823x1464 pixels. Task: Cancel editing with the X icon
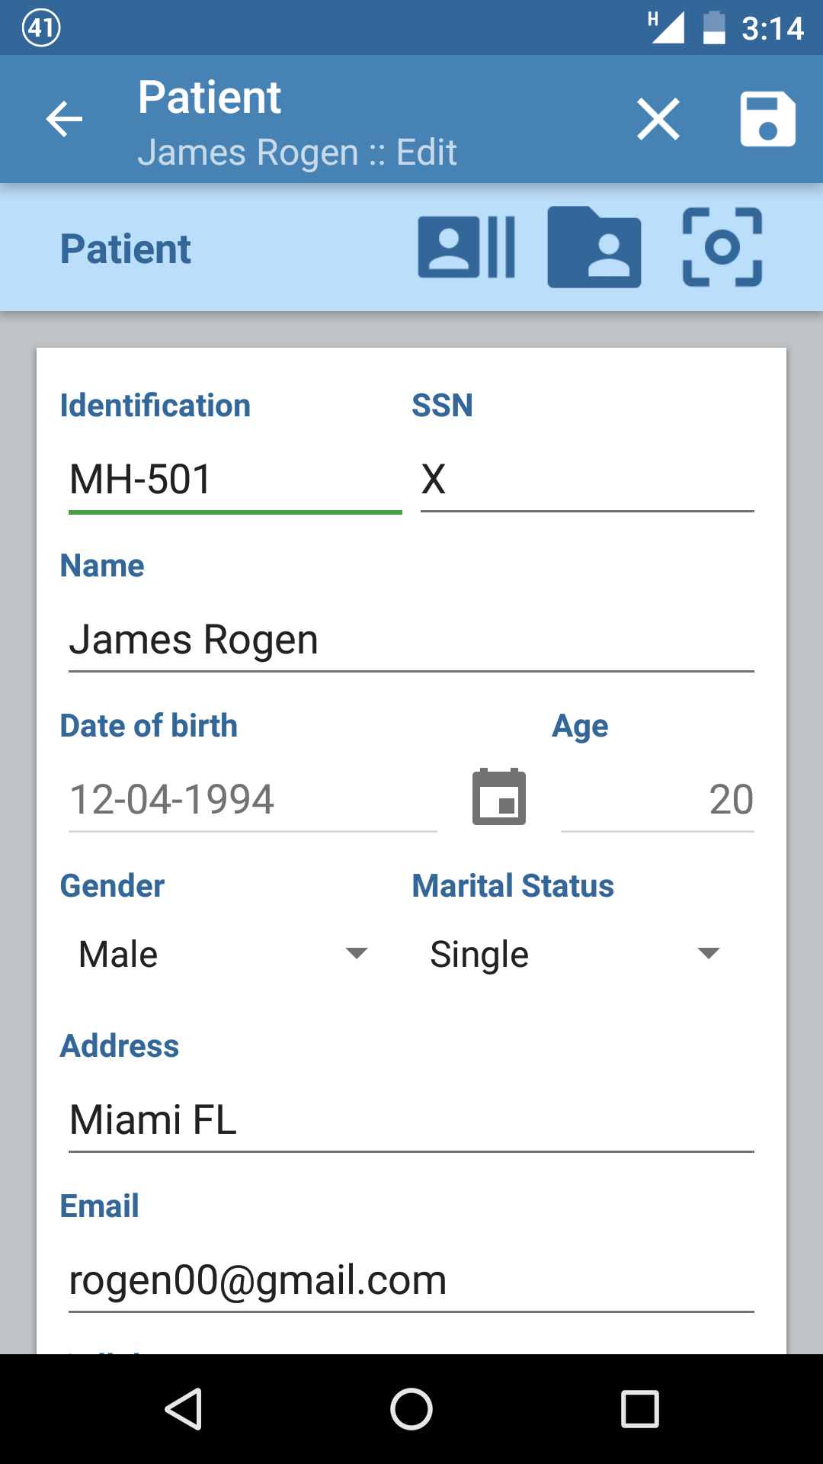click(x=658, y=120)
